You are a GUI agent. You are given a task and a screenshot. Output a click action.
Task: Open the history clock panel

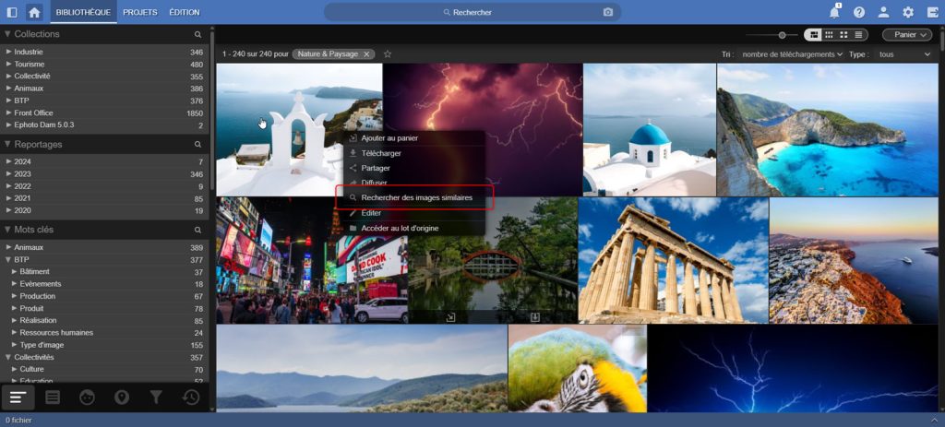coord(192,397)
